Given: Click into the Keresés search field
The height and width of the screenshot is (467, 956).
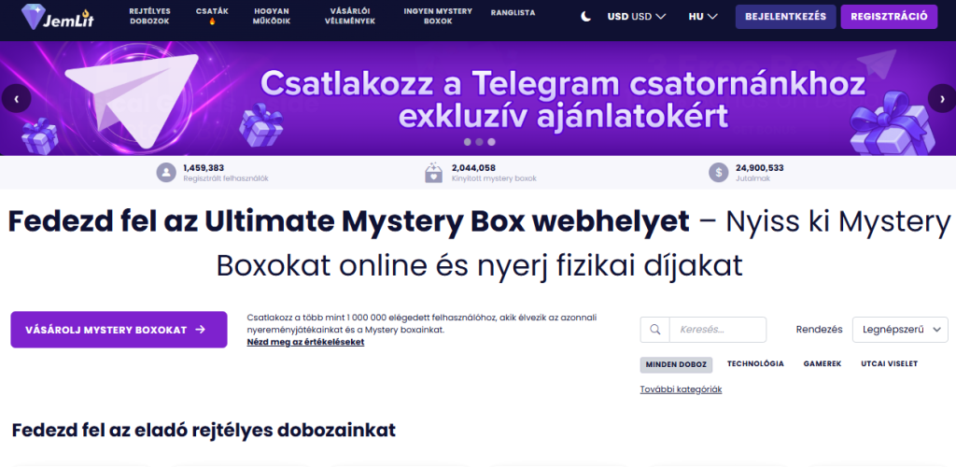Looking at the screenshot, I should (717, 330).
